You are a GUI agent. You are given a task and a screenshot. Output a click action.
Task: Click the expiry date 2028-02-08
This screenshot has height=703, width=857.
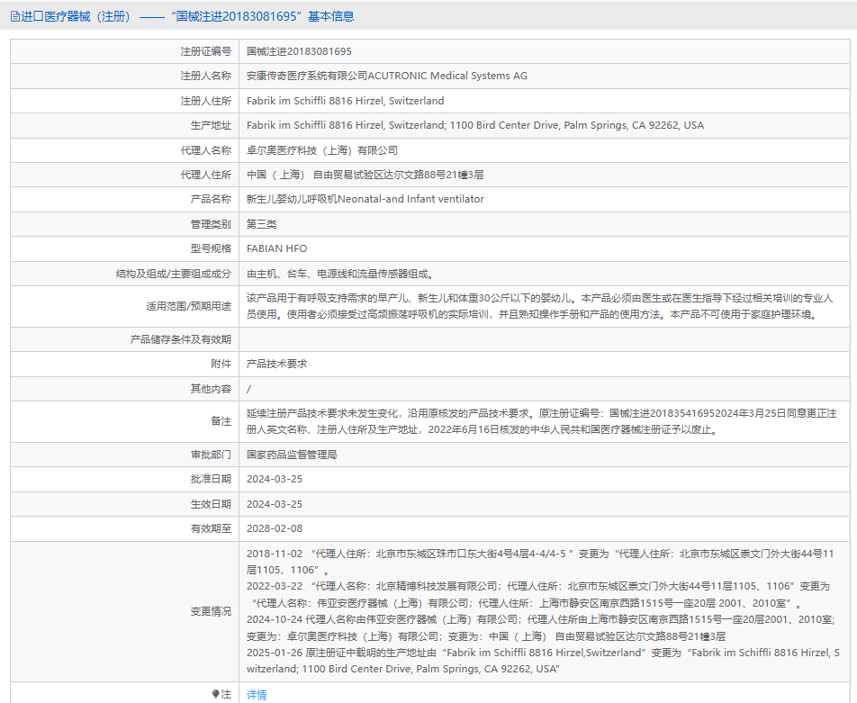[275, 528]
